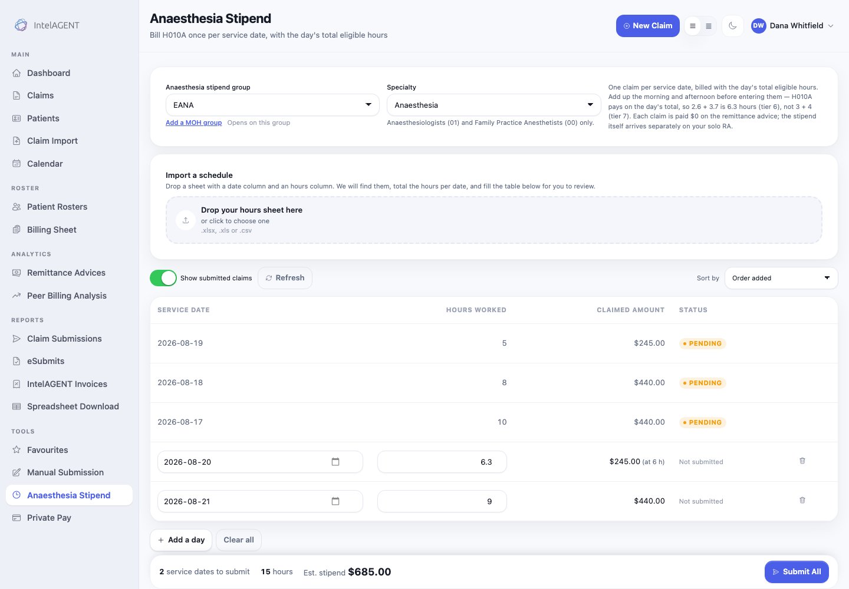Click the IntelAGENT logo icon
The image size is (849, 589).
(21, 25)
